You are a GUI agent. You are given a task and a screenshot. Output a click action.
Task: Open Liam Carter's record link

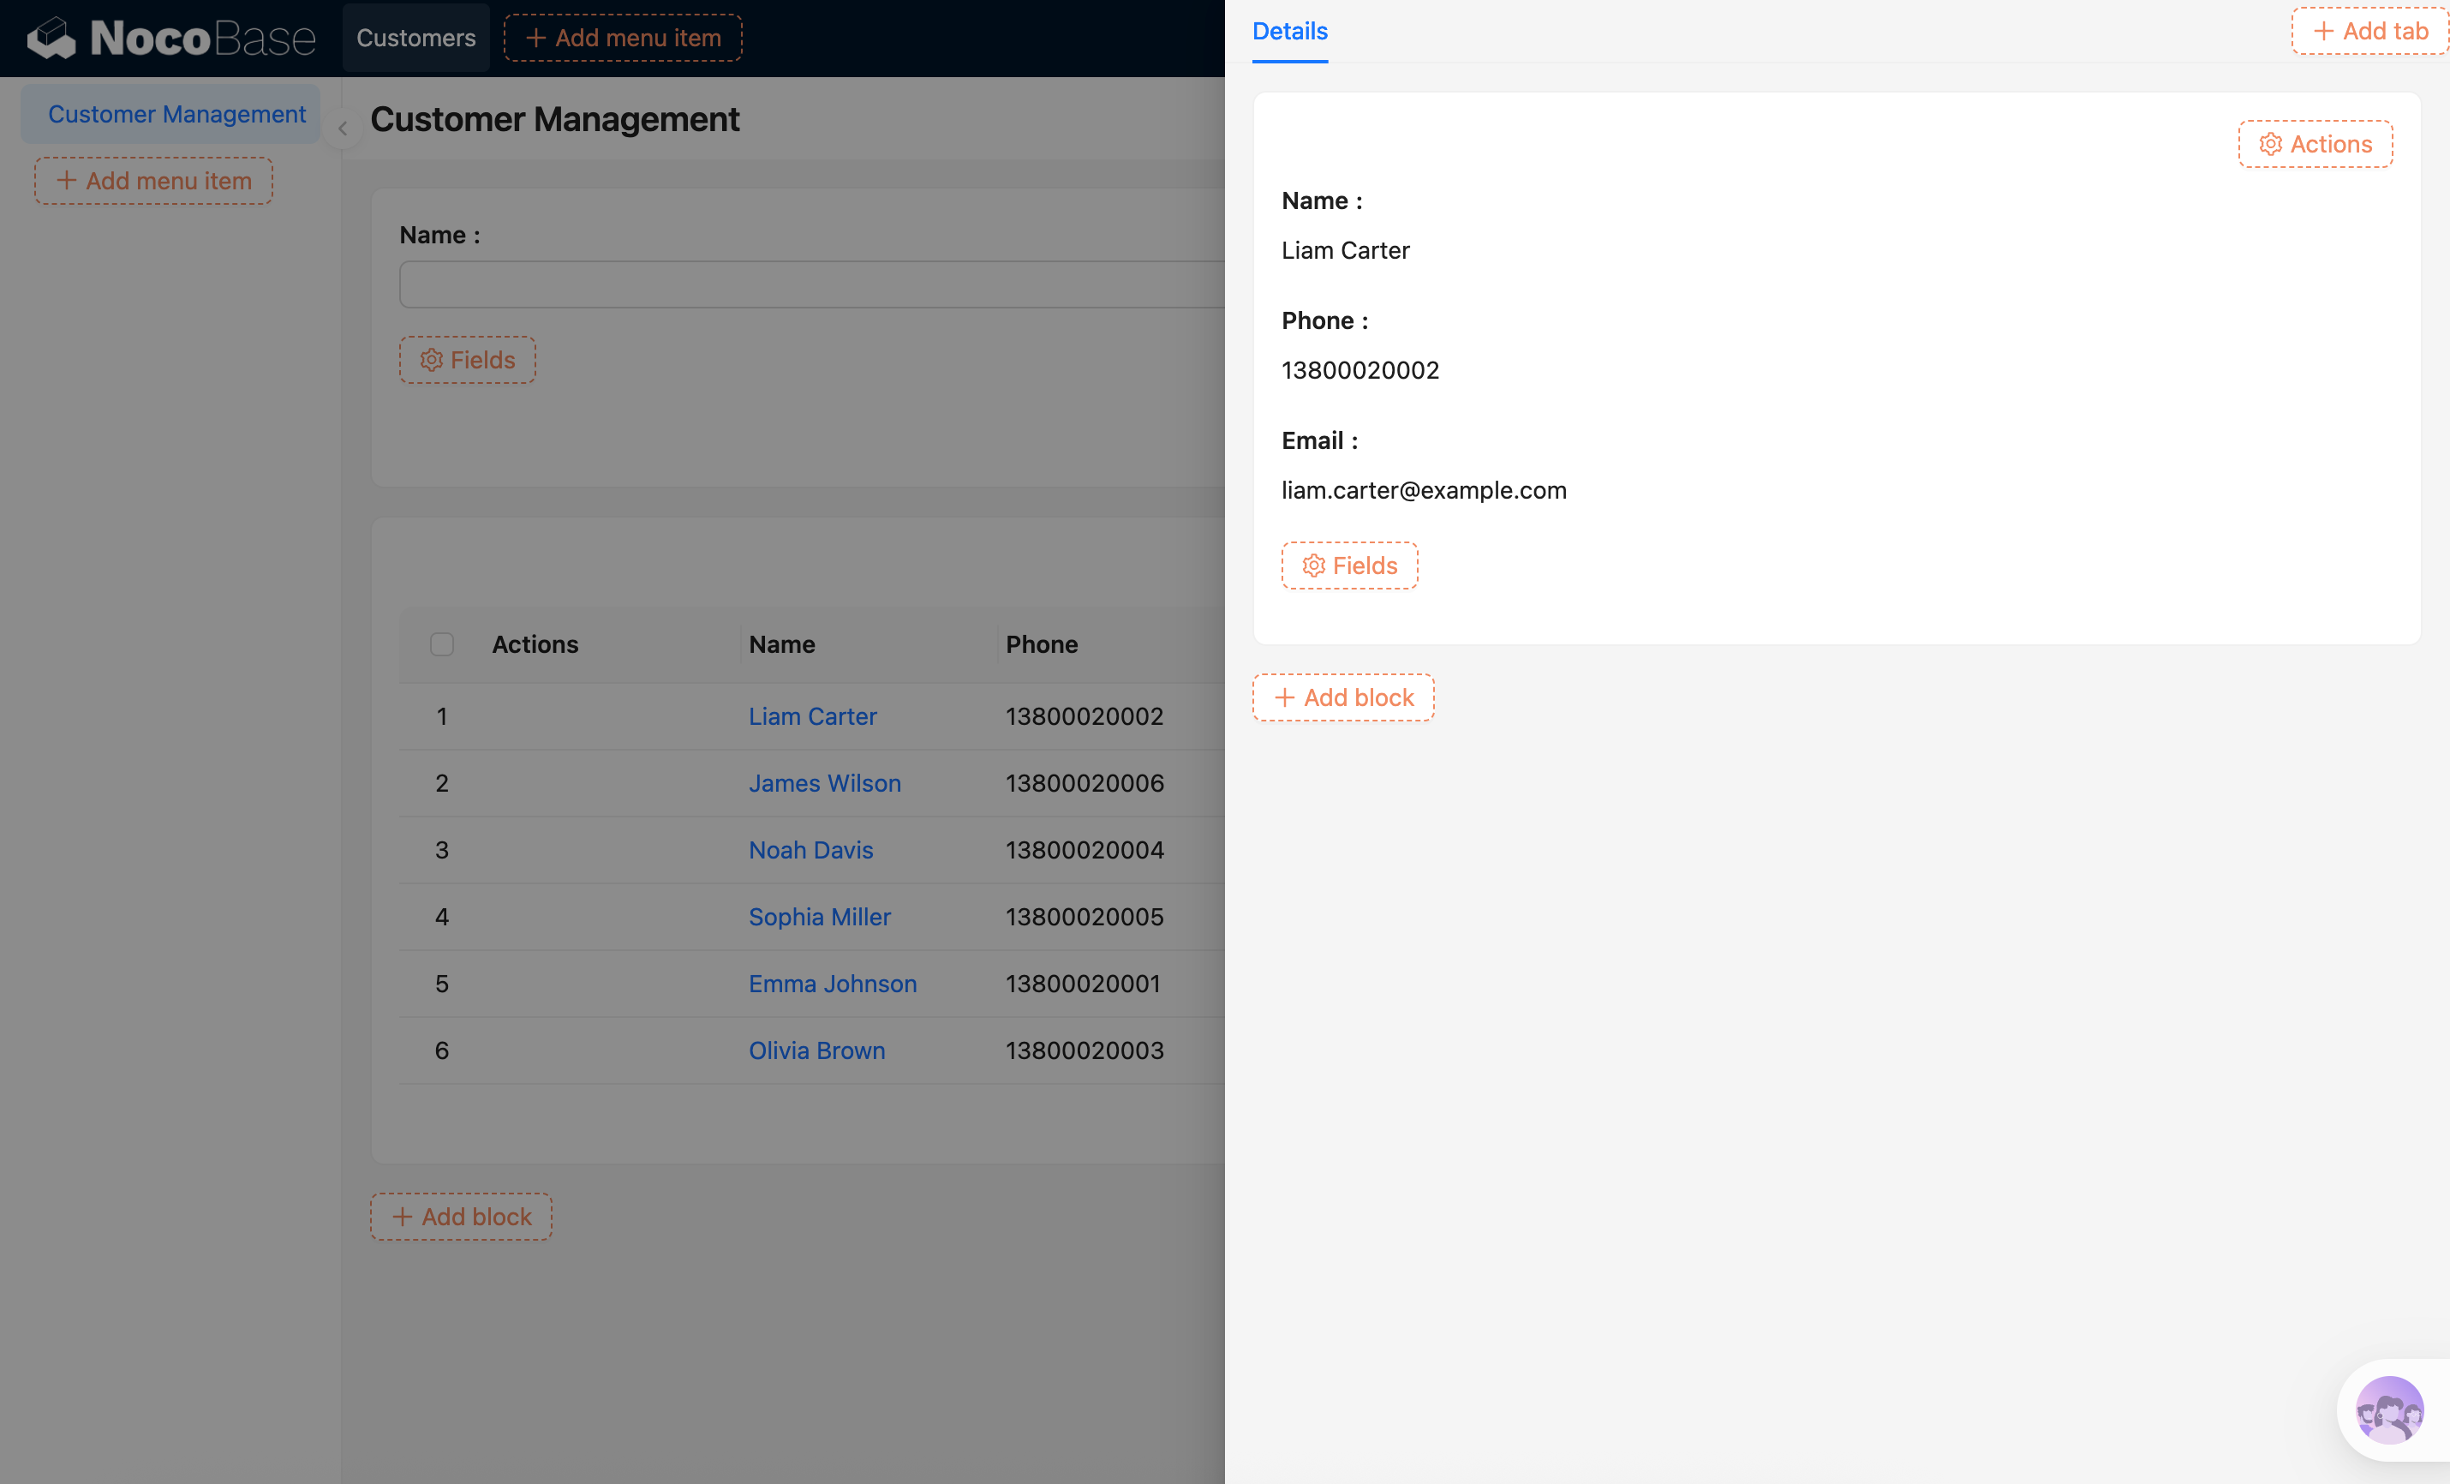(x=812, y=716)
